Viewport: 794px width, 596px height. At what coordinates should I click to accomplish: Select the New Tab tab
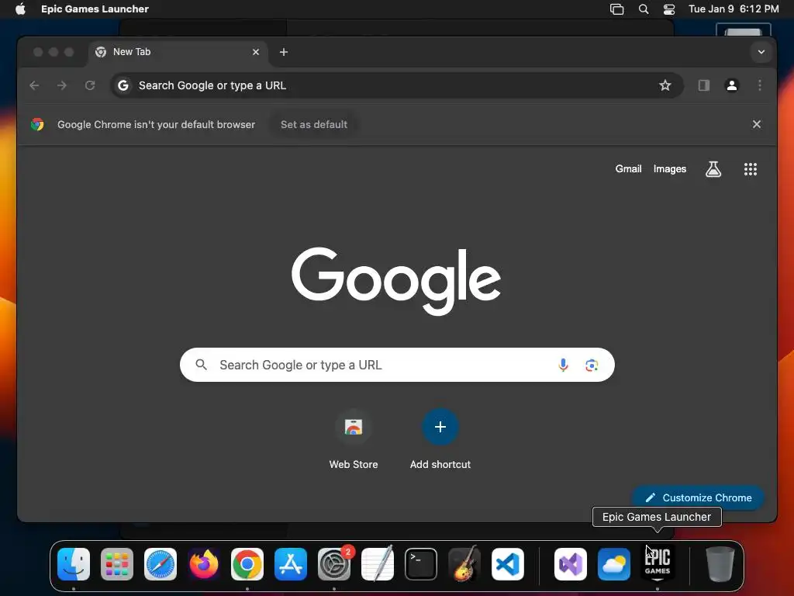pos(178,52)
